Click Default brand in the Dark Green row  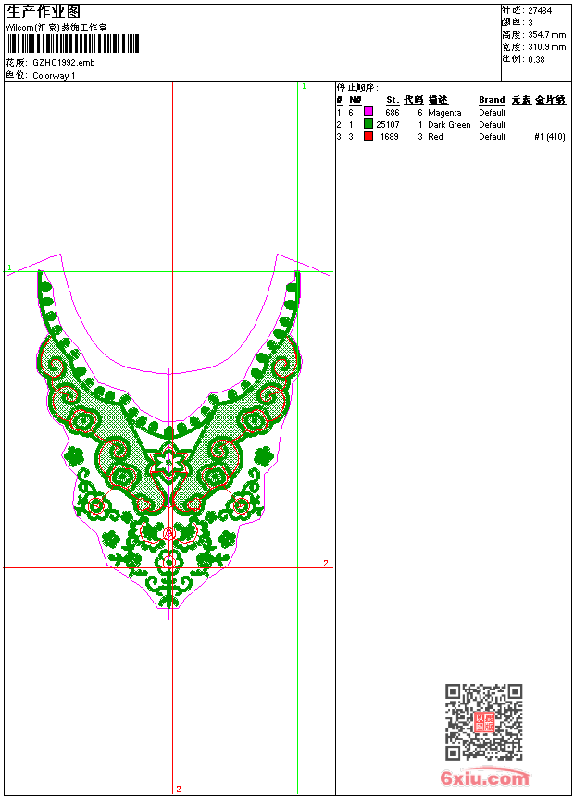tap(493, 125)
